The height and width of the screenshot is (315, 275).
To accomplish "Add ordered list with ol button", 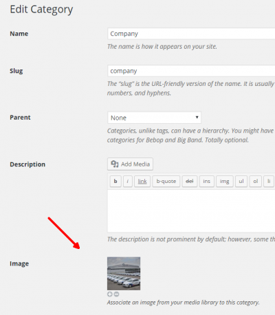I will click(256, 182).
